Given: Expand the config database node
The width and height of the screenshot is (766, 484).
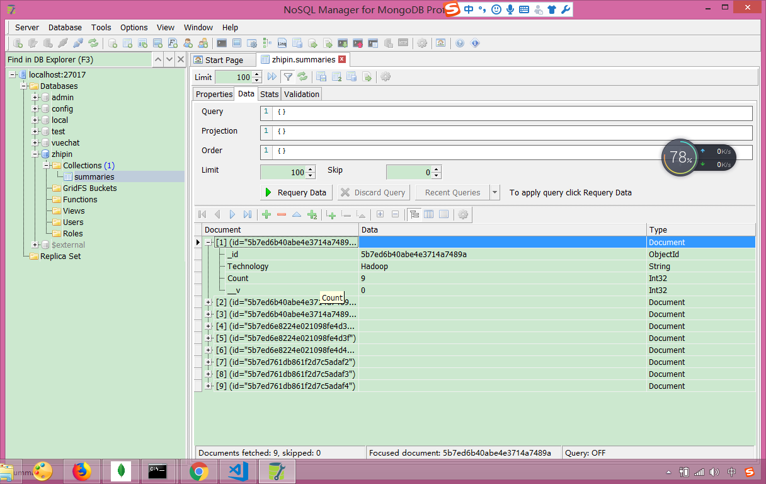Looking at the screenshot, I should click(x=36, y=109).
